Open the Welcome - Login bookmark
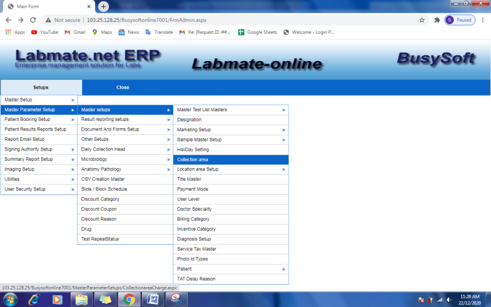491x307 pixels. tap(309, 32)
